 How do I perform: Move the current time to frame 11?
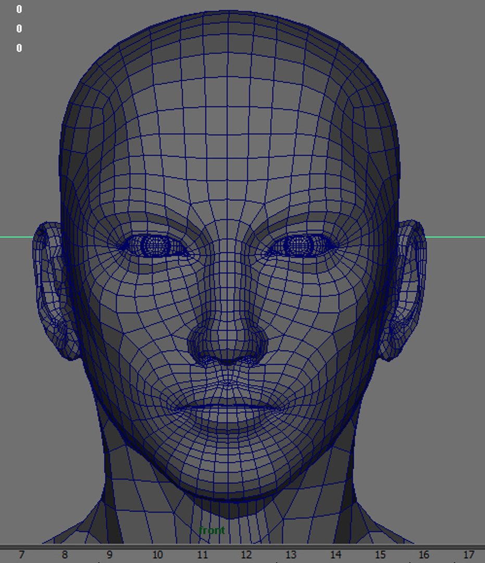tap(202, 555)
